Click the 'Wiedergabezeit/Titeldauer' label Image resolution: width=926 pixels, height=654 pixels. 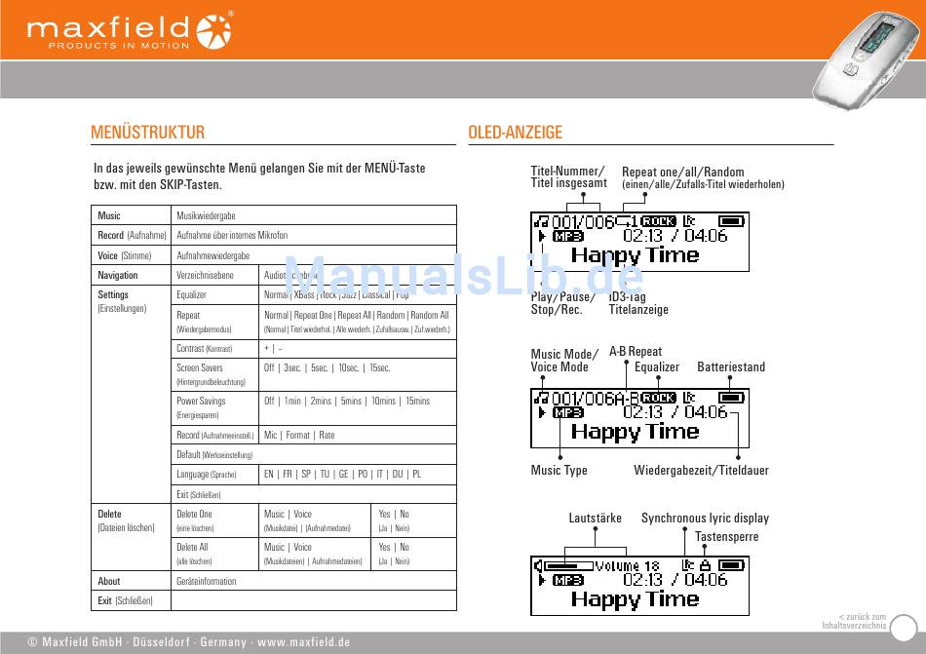click(x=701, y=471)
